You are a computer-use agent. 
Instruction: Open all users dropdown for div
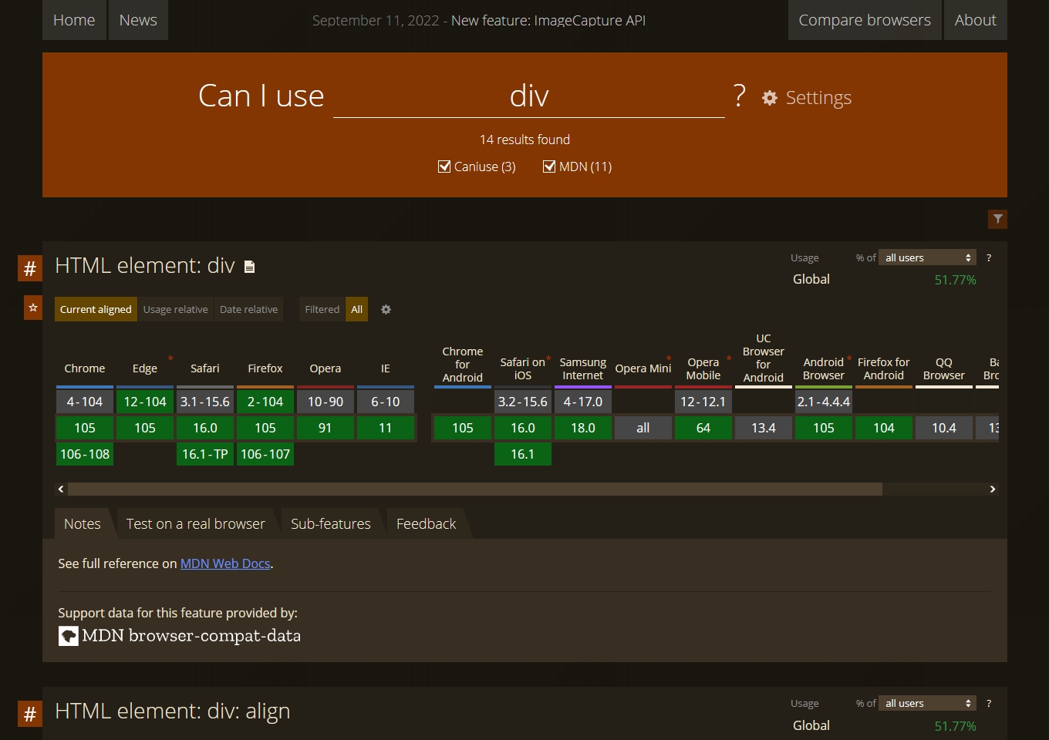(928, 257)
